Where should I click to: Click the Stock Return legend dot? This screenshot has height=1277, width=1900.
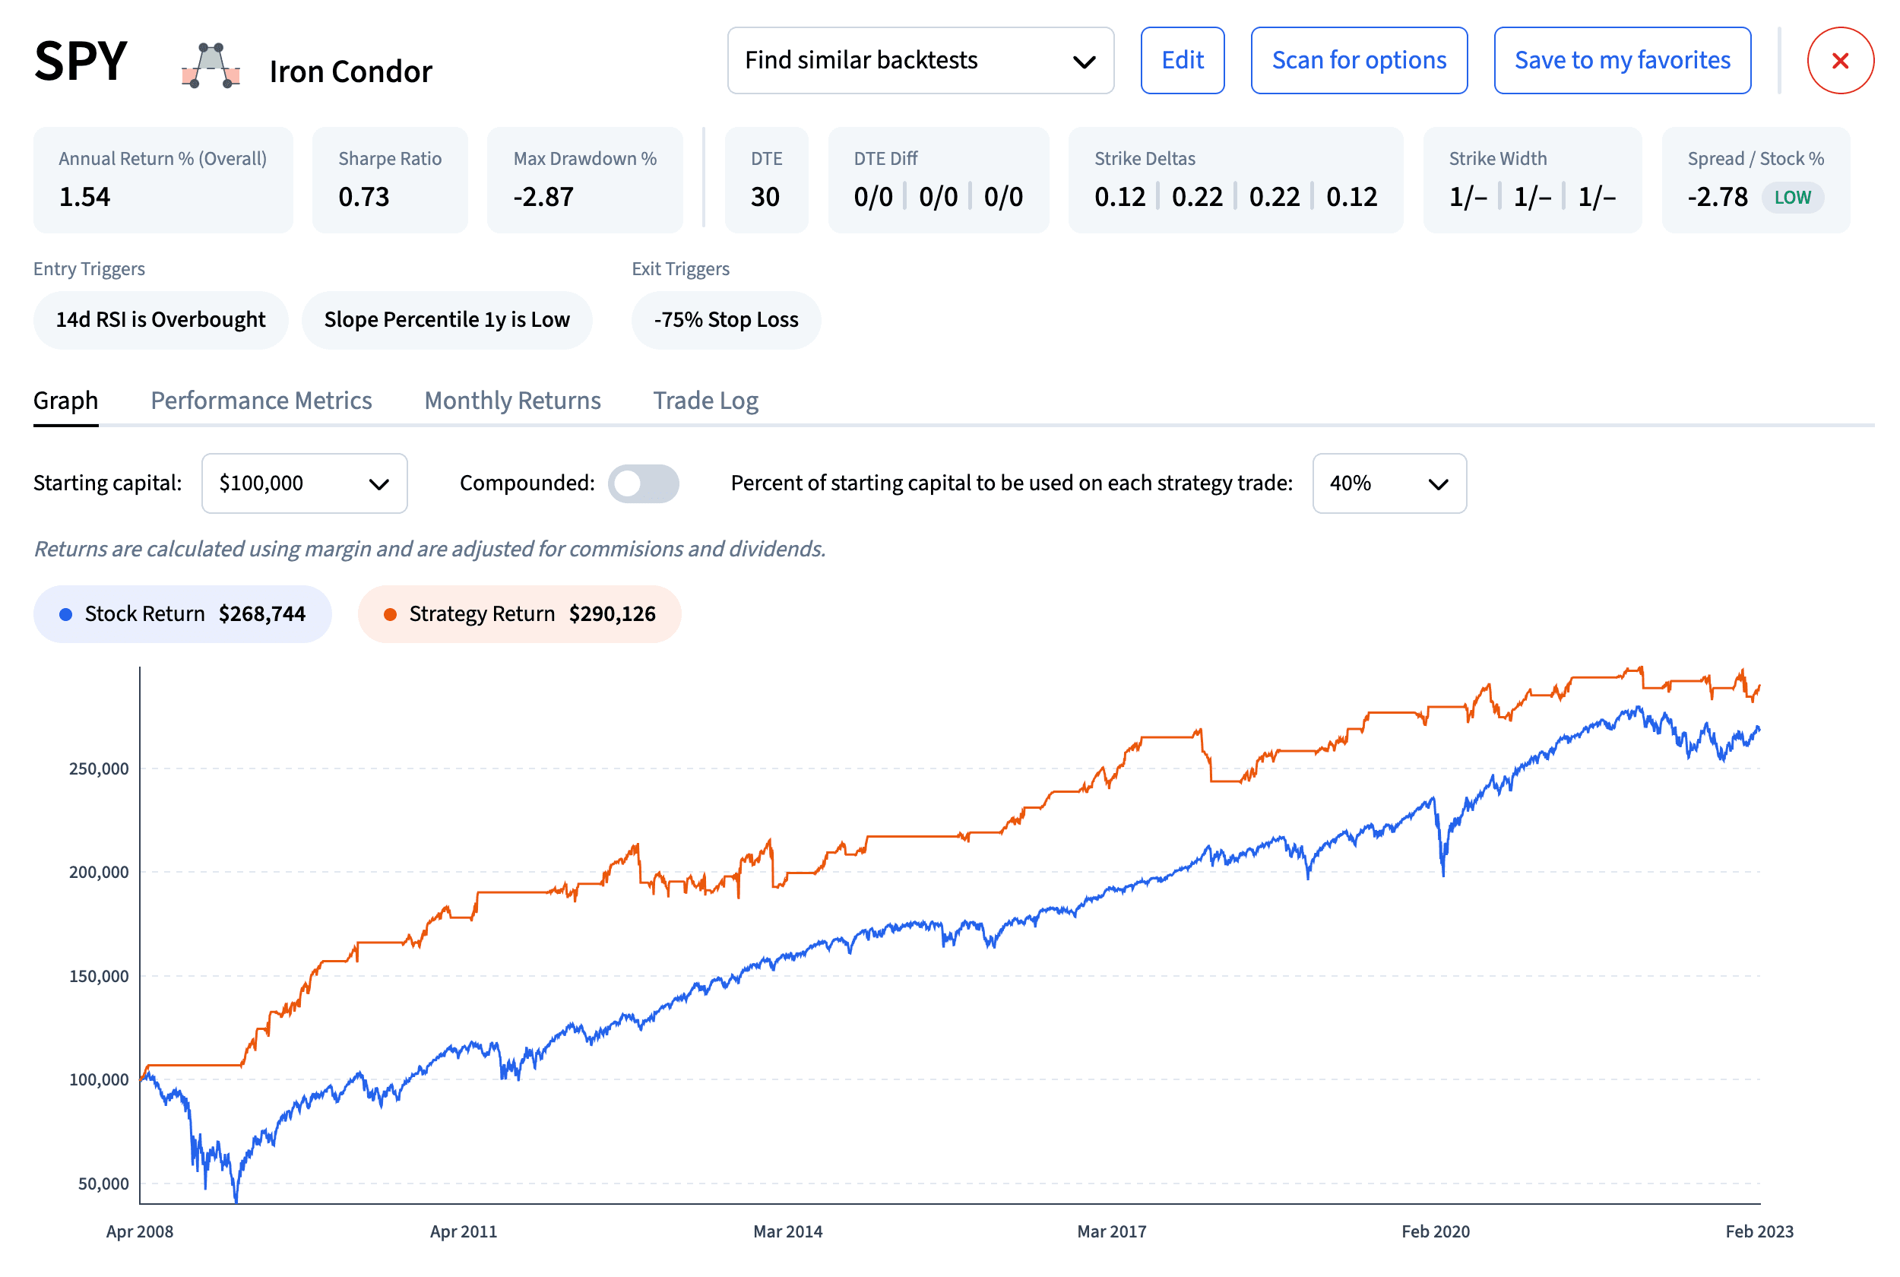pyautogui.click(x=65, y=613)
